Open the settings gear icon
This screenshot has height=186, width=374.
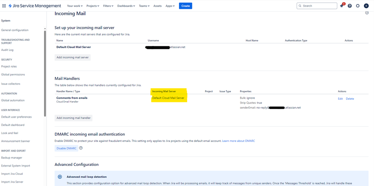[x=358, y=6]
